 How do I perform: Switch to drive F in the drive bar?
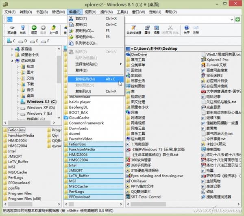click(45, 41)
